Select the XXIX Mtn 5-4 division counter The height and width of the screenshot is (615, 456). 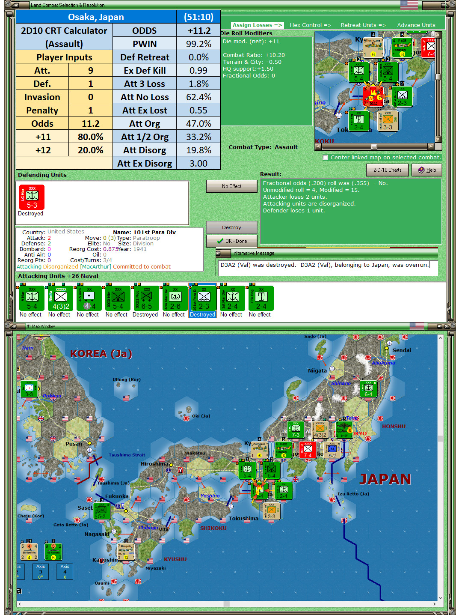(117, 299)
